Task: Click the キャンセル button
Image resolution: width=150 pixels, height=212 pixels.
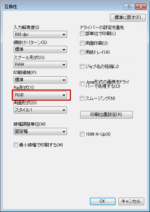Action: pos(131,201)
